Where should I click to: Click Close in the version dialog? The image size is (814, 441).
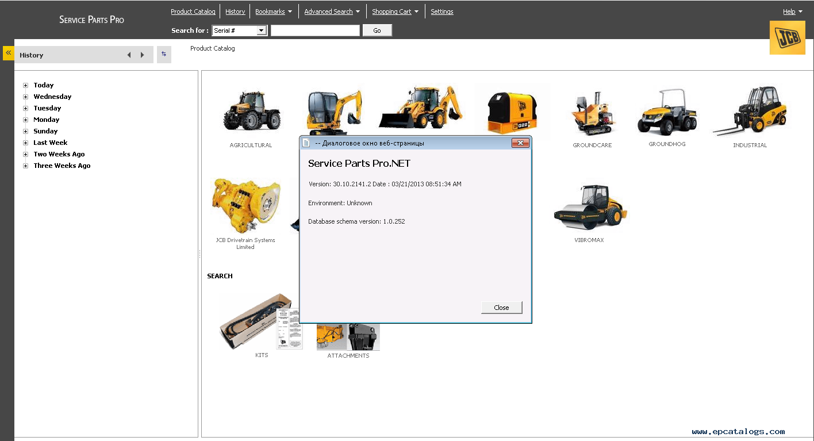click(502, 308)
